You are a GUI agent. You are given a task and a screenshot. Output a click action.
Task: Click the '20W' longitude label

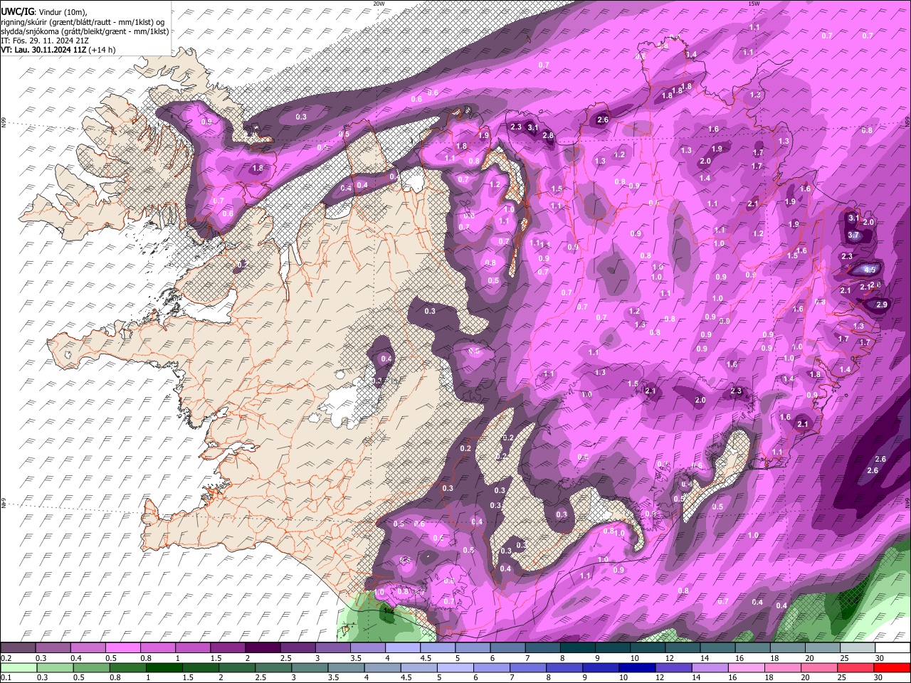[x=379, y=4]
